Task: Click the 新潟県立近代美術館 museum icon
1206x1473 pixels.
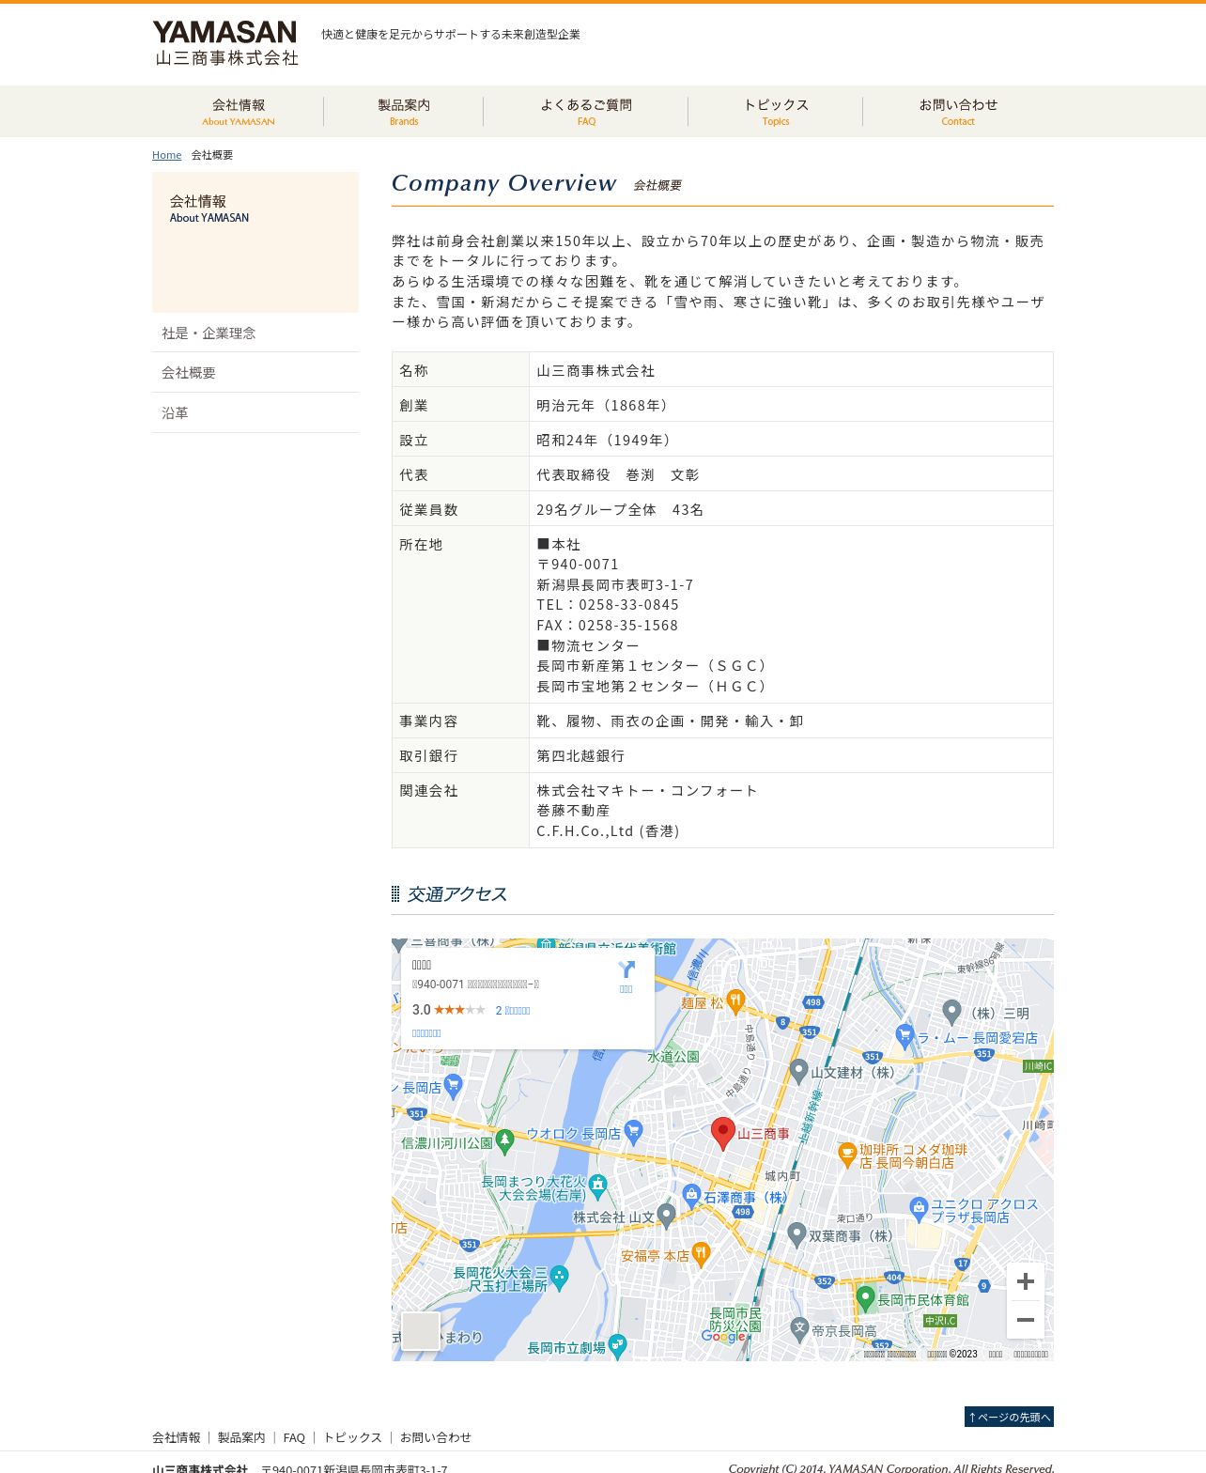Action: click(x=545, y=944)
